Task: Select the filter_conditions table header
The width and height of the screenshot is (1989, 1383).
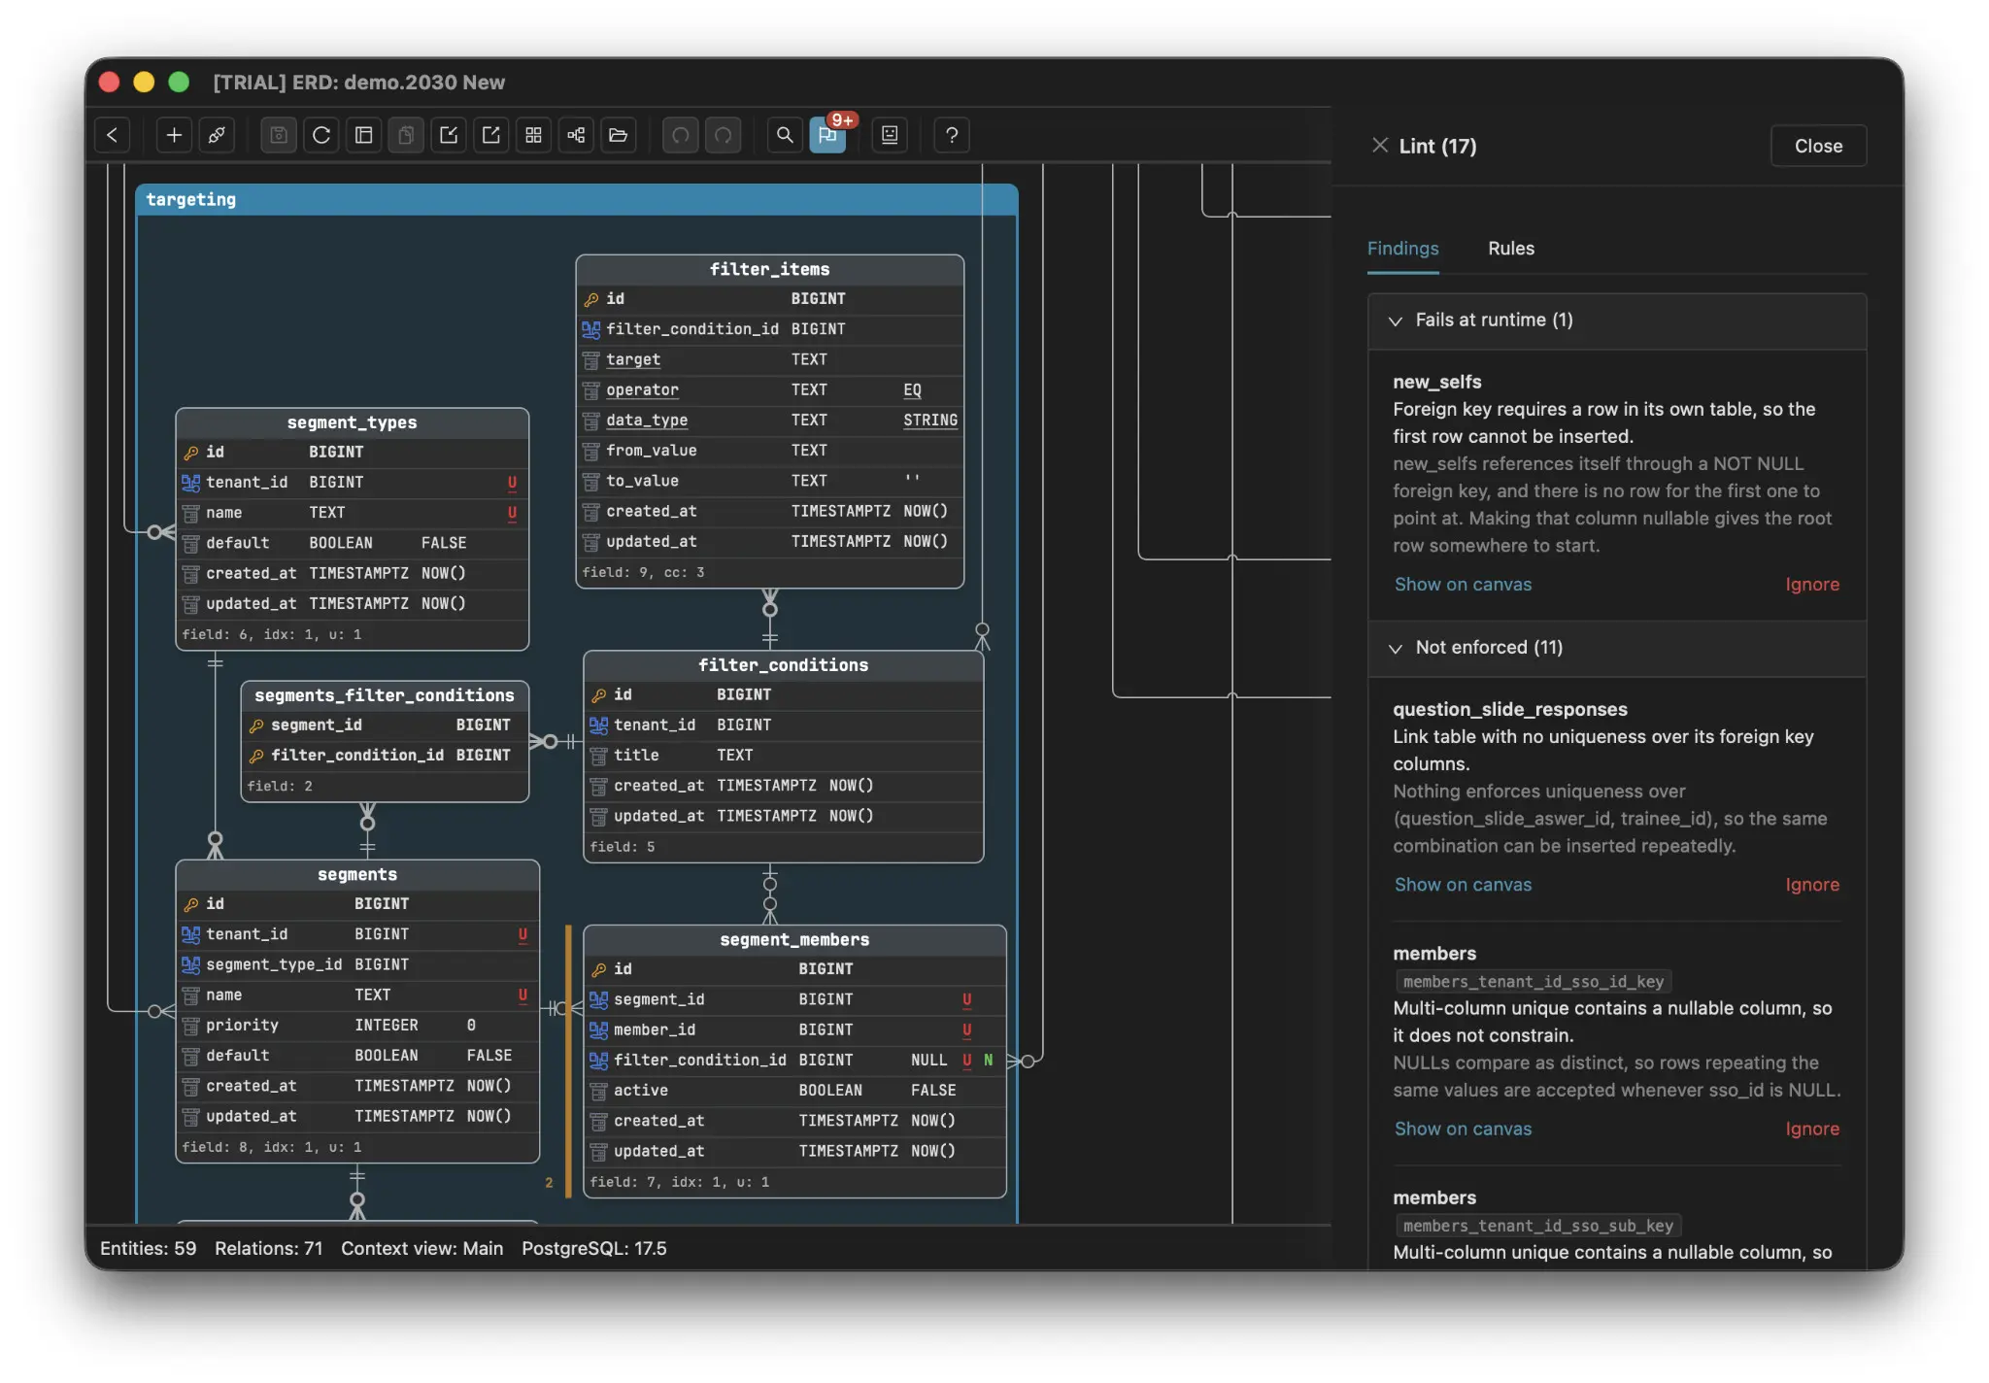Action: (783, 665)
